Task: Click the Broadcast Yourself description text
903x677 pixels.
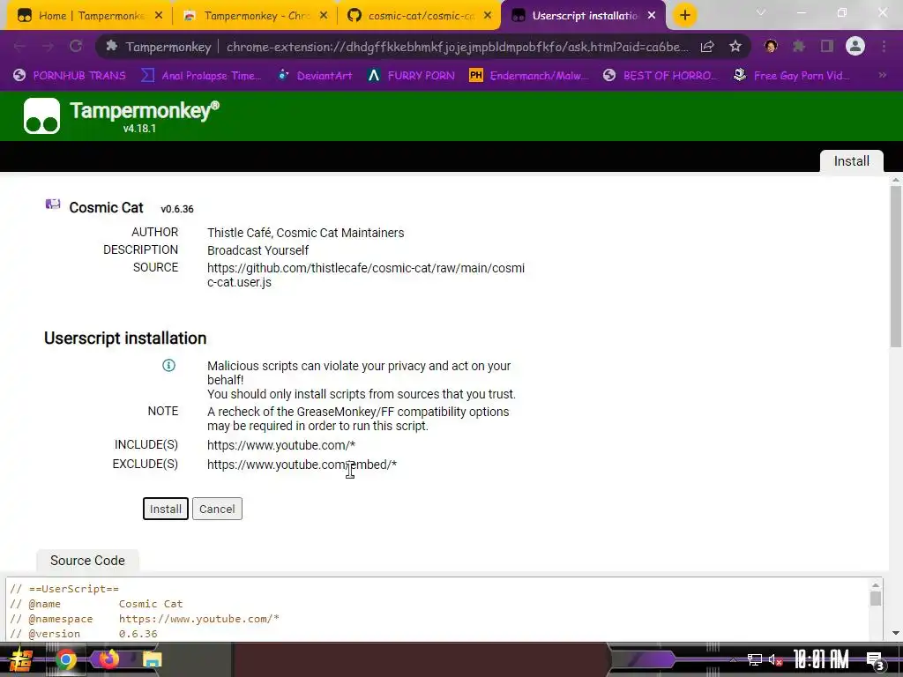Action: pos(257,250)
